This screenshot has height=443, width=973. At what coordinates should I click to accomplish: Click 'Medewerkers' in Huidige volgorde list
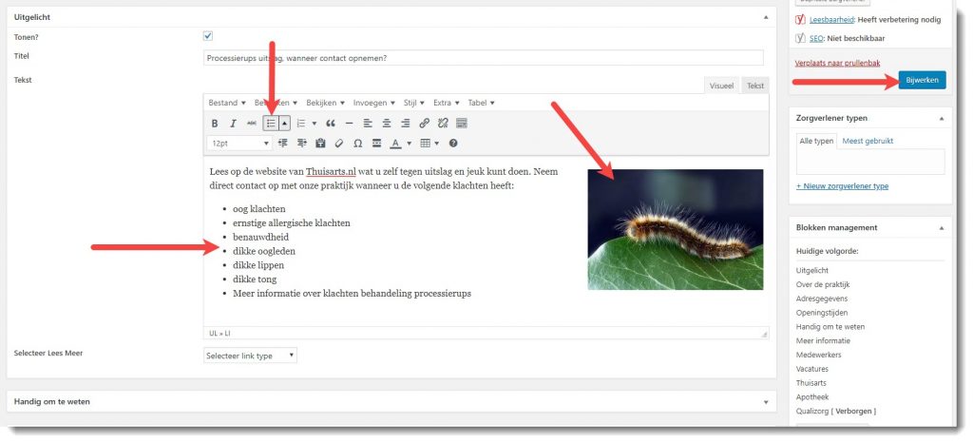click(818, 355)
